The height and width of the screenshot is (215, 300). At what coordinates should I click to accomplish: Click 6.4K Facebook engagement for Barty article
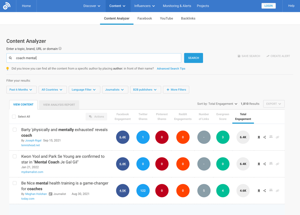coord(123,137)
